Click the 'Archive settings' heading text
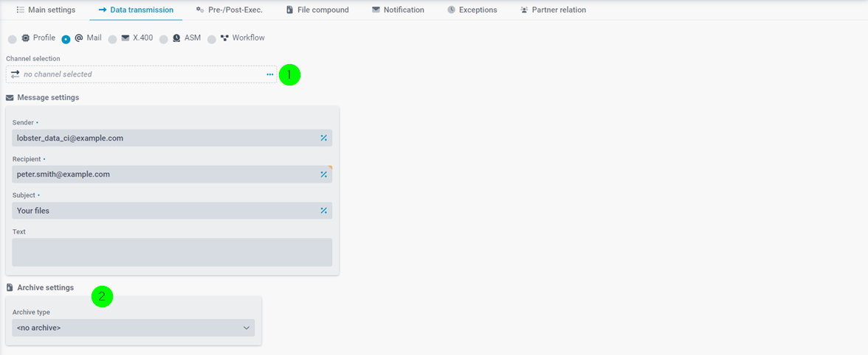868x355 pixels. pos(46,288)
